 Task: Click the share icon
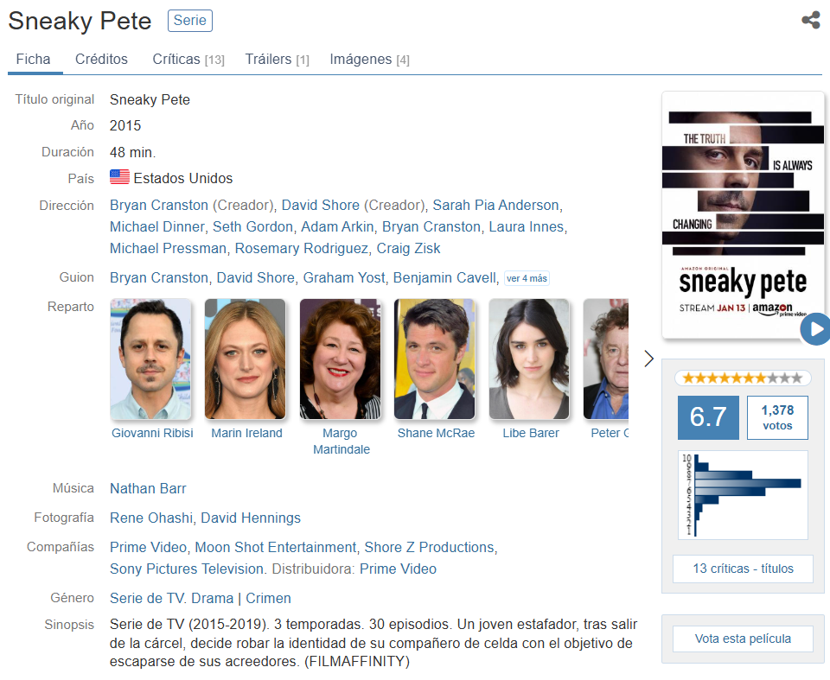(x=810, y=20)
